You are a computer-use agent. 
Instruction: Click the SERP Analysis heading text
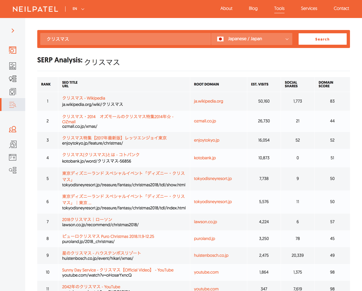[60, 60]
